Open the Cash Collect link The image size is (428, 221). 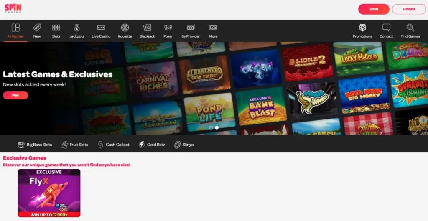[x=117, y=145]
